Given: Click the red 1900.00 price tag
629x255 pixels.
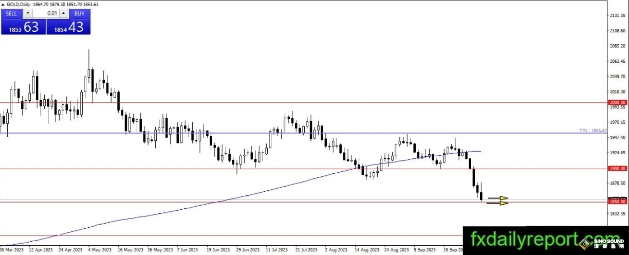Looking at the screenshot, I should 617,168.
